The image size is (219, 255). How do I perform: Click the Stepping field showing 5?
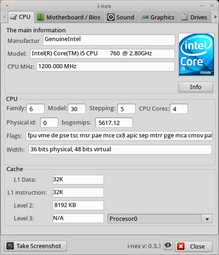tap(127, 109)
